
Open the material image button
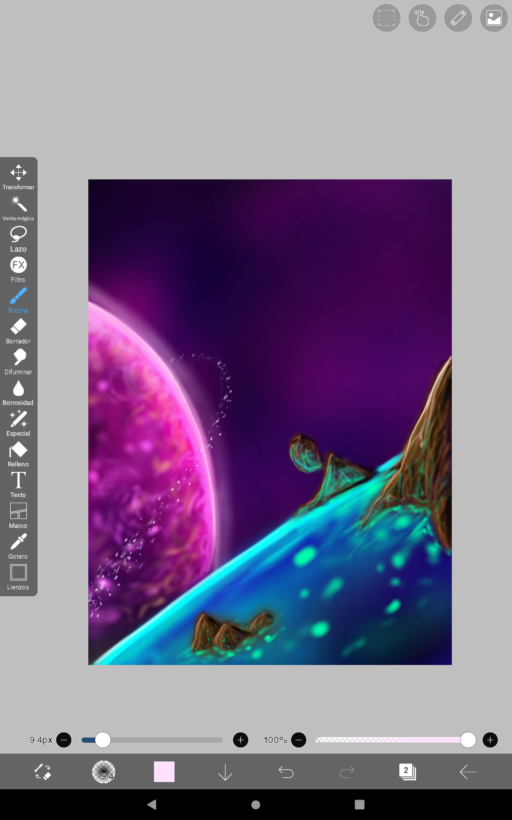pyautogui.click(x=494, y=18)
